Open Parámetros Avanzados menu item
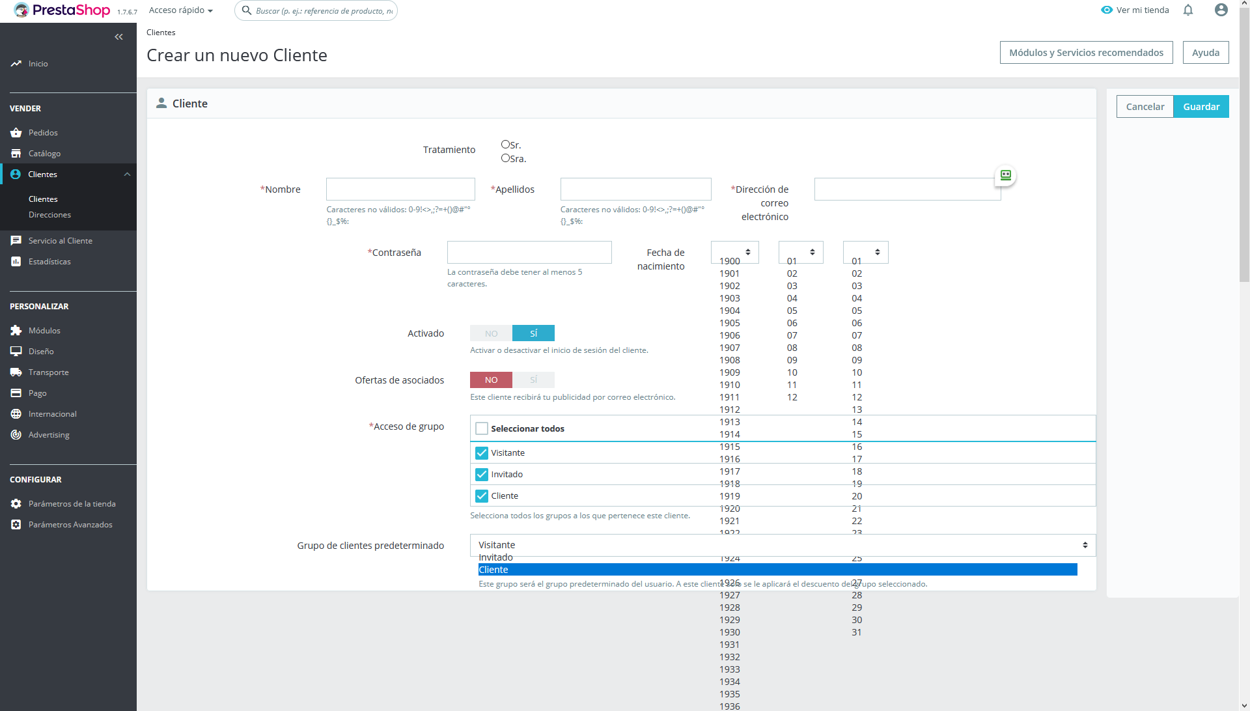Screen dimensions: 1250x711 click(x=70, y=525)
